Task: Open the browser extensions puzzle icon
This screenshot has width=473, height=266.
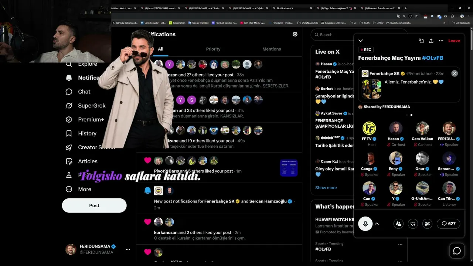Action: click(452, 16)
